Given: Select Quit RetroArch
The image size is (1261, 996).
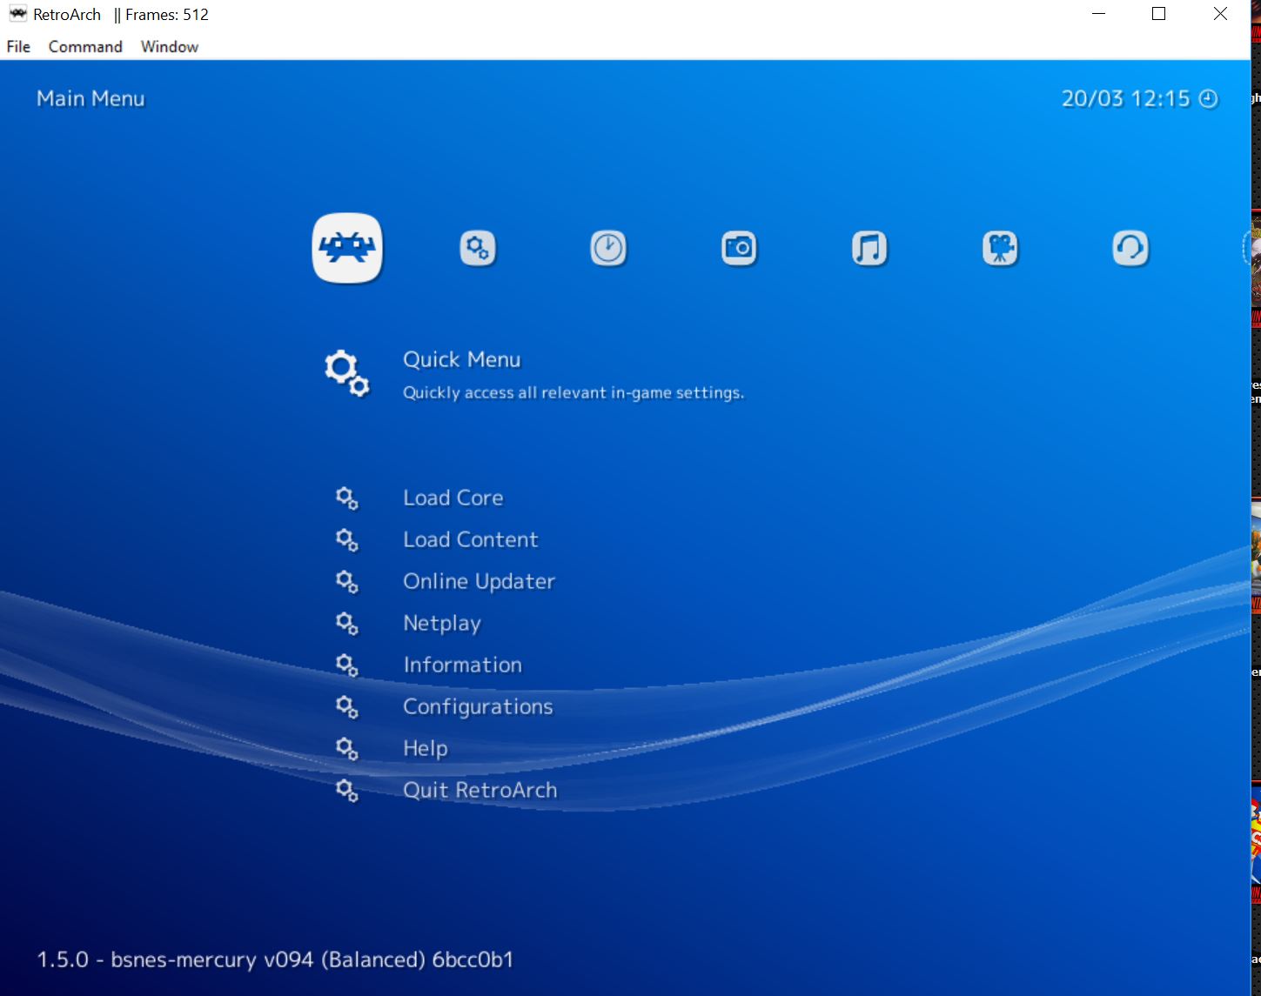Looking at the screenshot, I should click(x=480, y=790).
